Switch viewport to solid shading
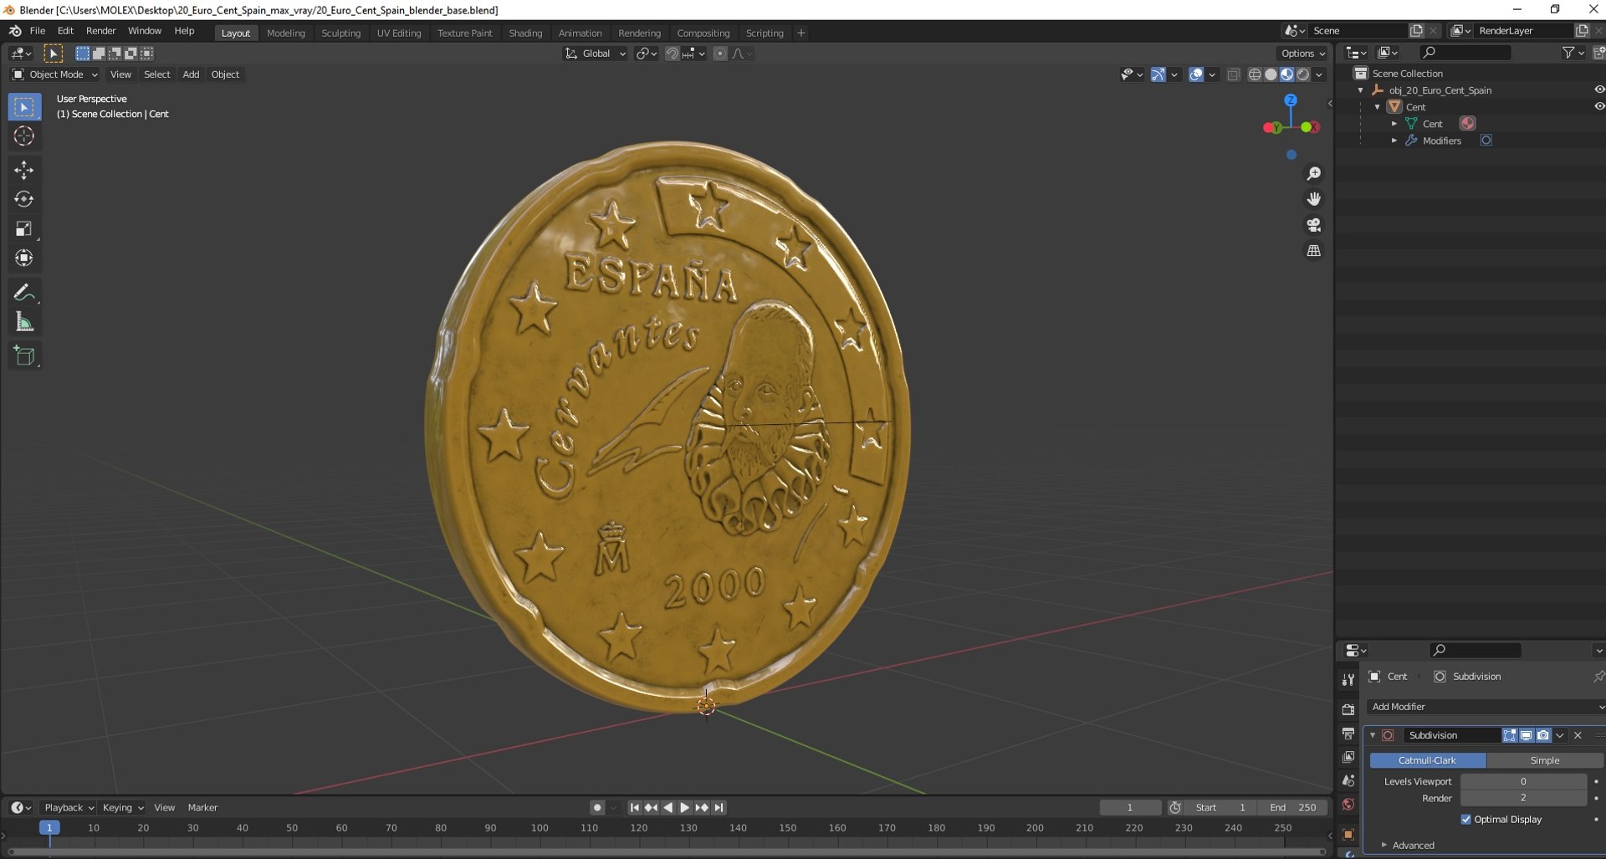 [1271, 74]
